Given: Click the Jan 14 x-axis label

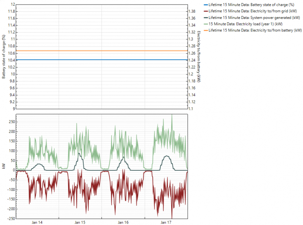Looking at the screenshot, I should 37,222.
